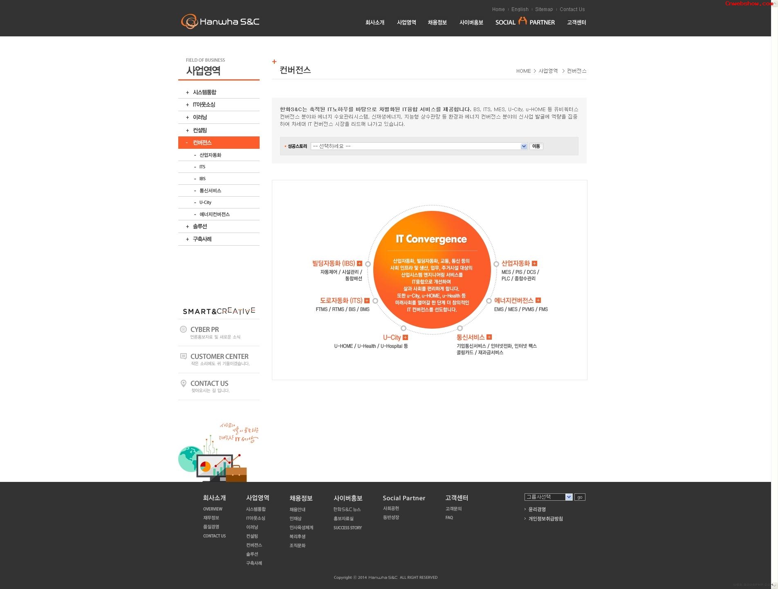Viewport: 778px width, 589px height.
Task: Click the Hanwha S&C logo
Action: coord(220,22)
